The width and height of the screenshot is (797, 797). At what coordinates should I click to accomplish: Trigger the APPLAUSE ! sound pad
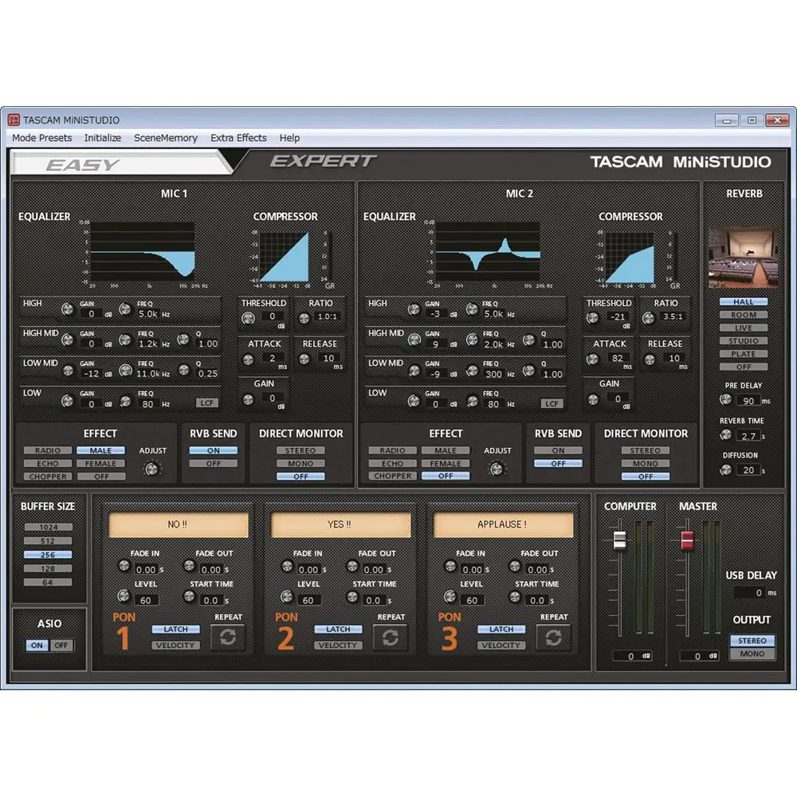503,525
